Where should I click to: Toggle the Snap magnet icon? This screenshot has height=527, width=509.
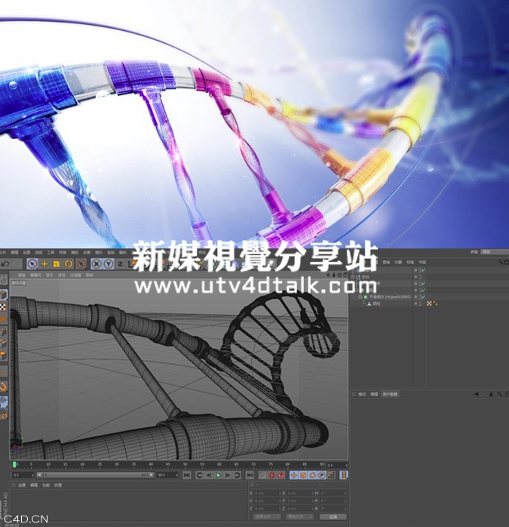click(x=3, y=387)
